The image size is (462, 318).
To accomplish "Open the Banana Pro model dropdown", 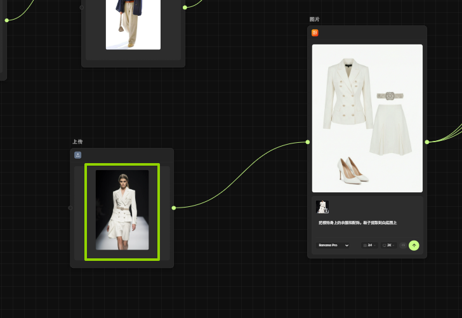I will tap(333, 245).
